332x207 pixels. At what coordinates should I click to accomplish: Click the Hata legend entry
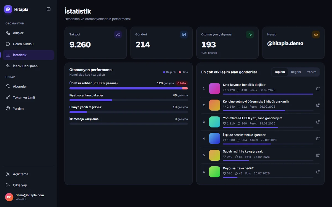183,72
